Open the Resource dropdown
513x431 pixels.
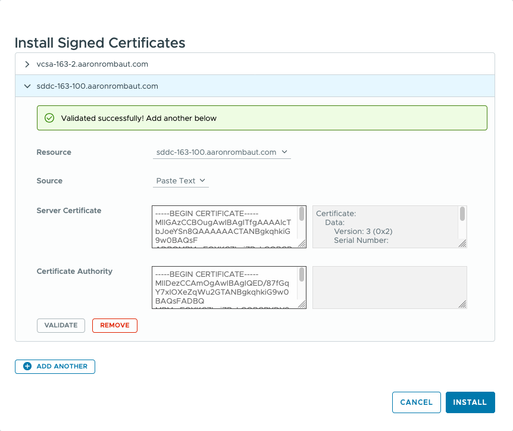pos(221,152)
